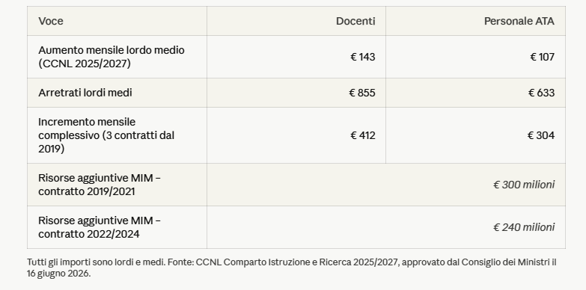Click the € 107 Personale ATA value
Screen dimensions: 586x290
542,57
